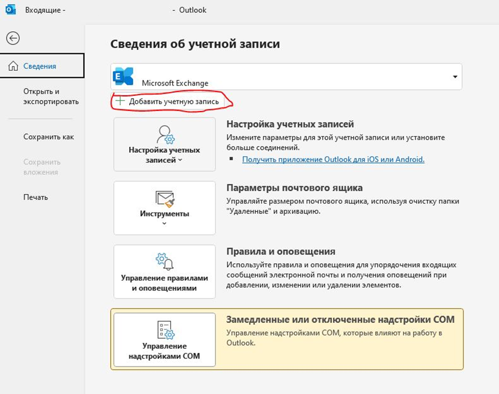Click the gear and bell rules icon
499x394 pixels.
[x=164, y=262]
